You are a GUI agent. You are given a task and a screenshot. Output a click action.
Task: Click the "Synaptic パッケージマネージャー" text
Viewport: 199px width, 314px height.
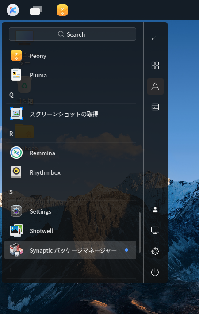point(73,250)
